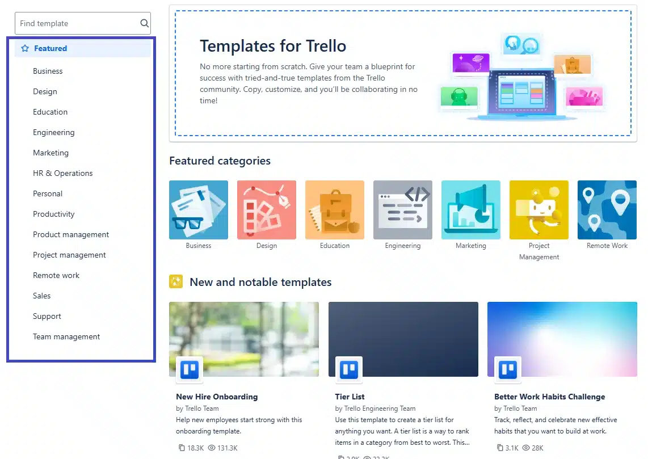Screen dimensions: 648x459
Task: Click the New and notable sparkle icon
Action: [176, 282]
